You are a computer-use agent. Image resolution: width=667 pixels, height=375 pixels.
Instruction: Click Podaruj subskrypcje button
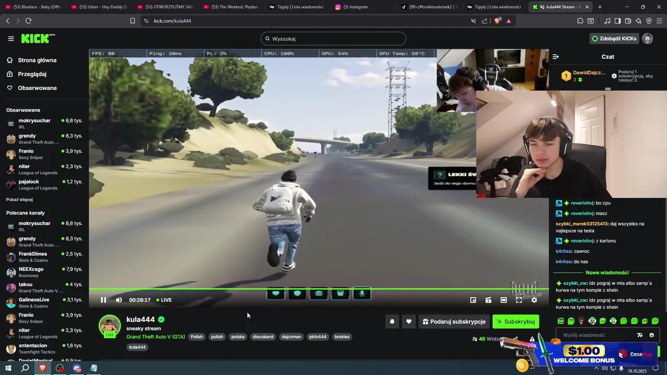454,322
